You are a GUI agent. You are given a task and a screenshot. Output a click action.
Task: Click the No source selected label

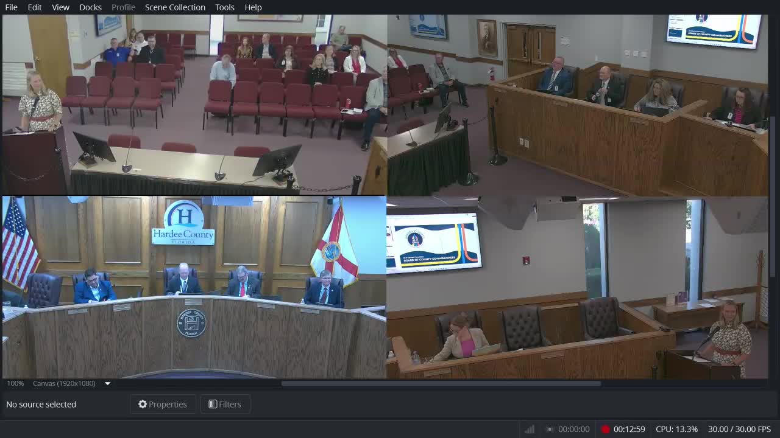coord(41,404)
